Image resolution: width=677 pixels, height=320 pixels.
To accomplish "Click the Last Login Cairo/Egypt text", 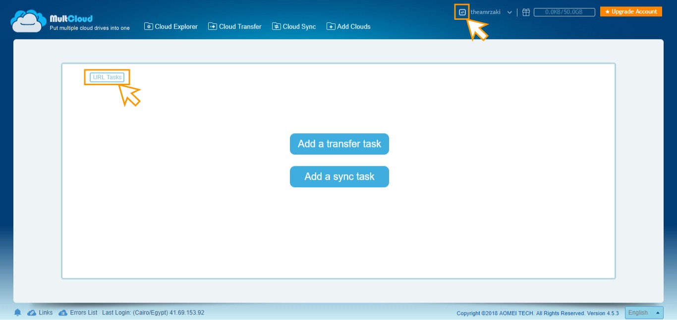I will 153,313.
